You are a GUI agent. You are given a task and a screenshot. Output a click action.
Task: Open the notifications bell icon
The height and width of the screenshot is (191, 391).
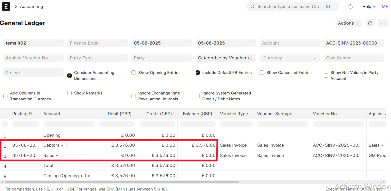click(350, 7)
